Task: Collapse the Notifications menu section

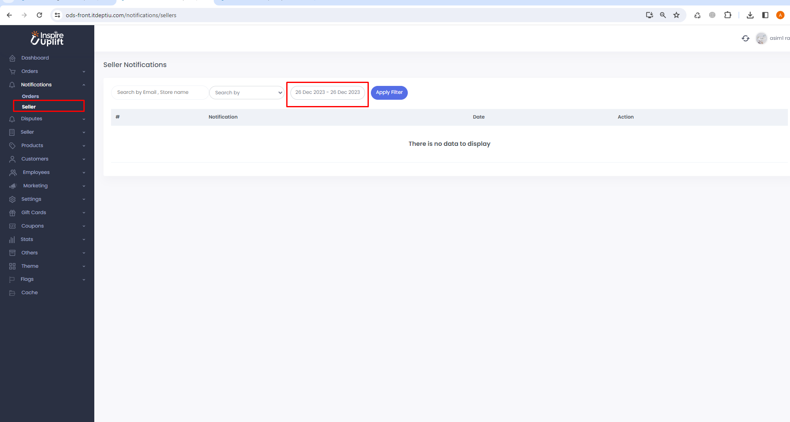Action: 83,85
